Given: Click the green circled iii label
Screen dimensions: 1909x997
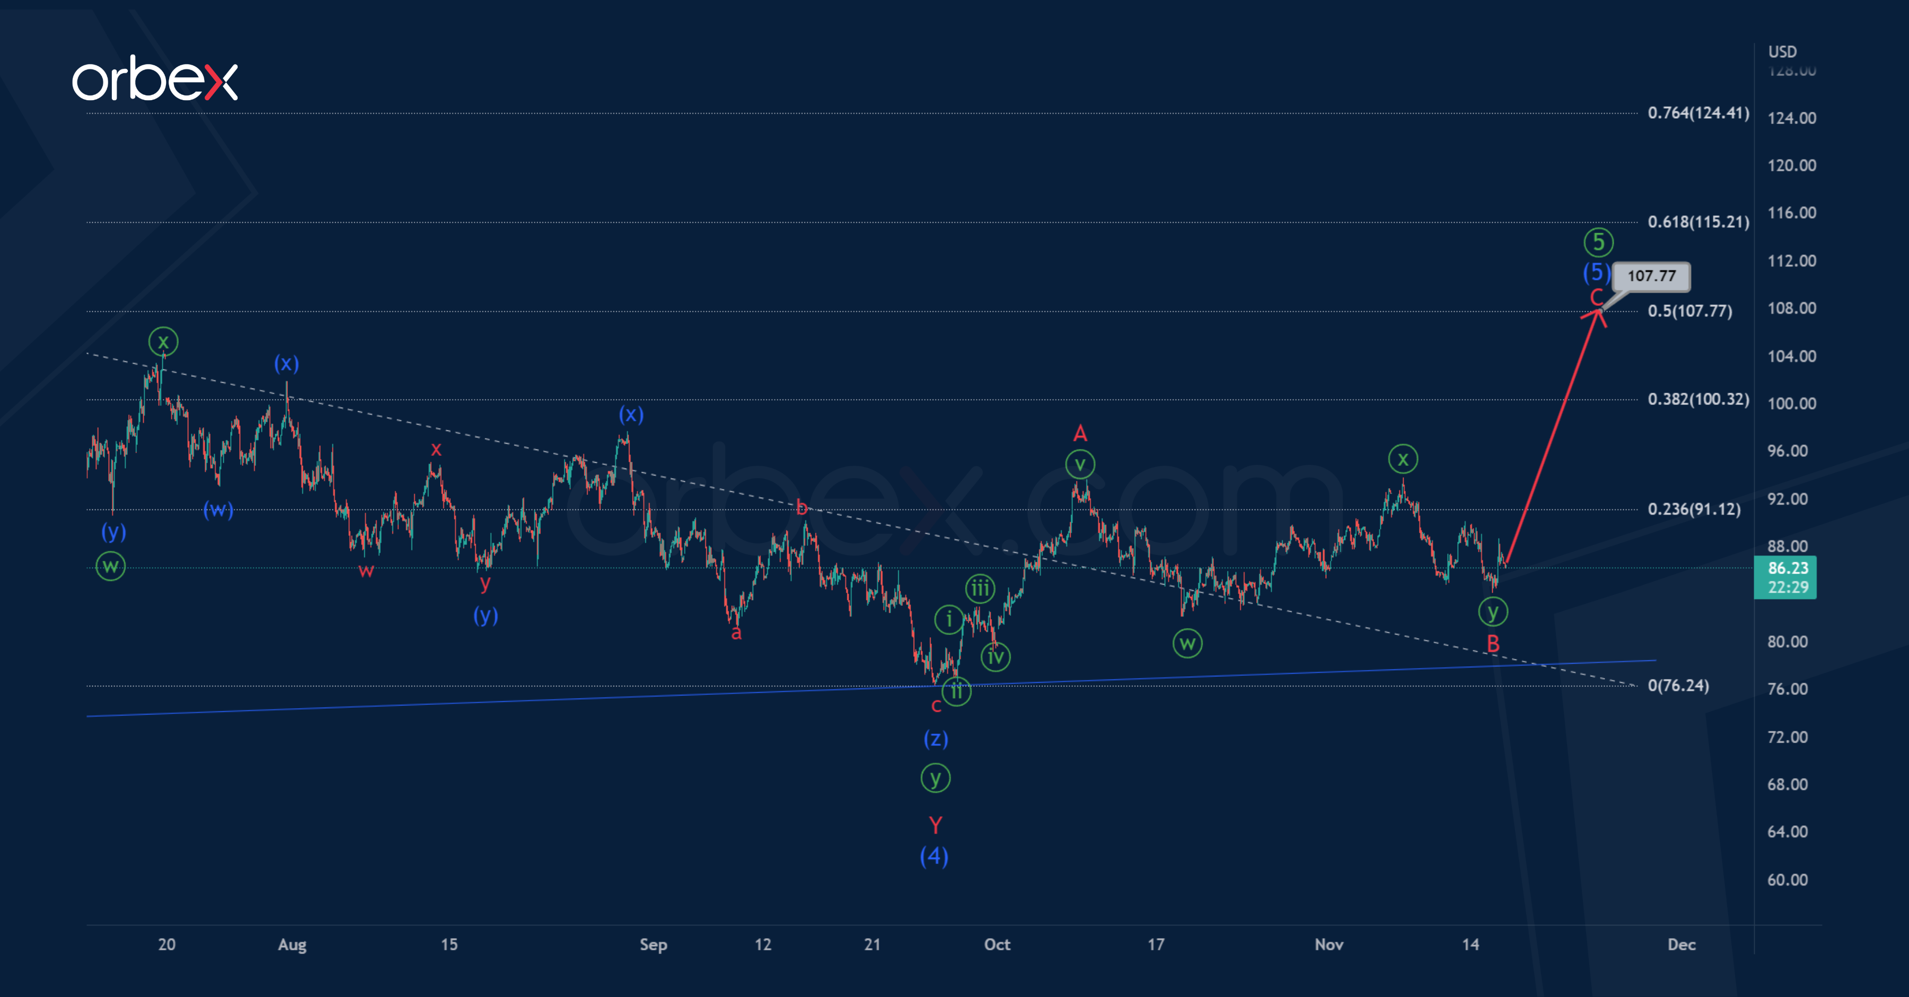Looking at the screenshot, I should pos(980,589).
